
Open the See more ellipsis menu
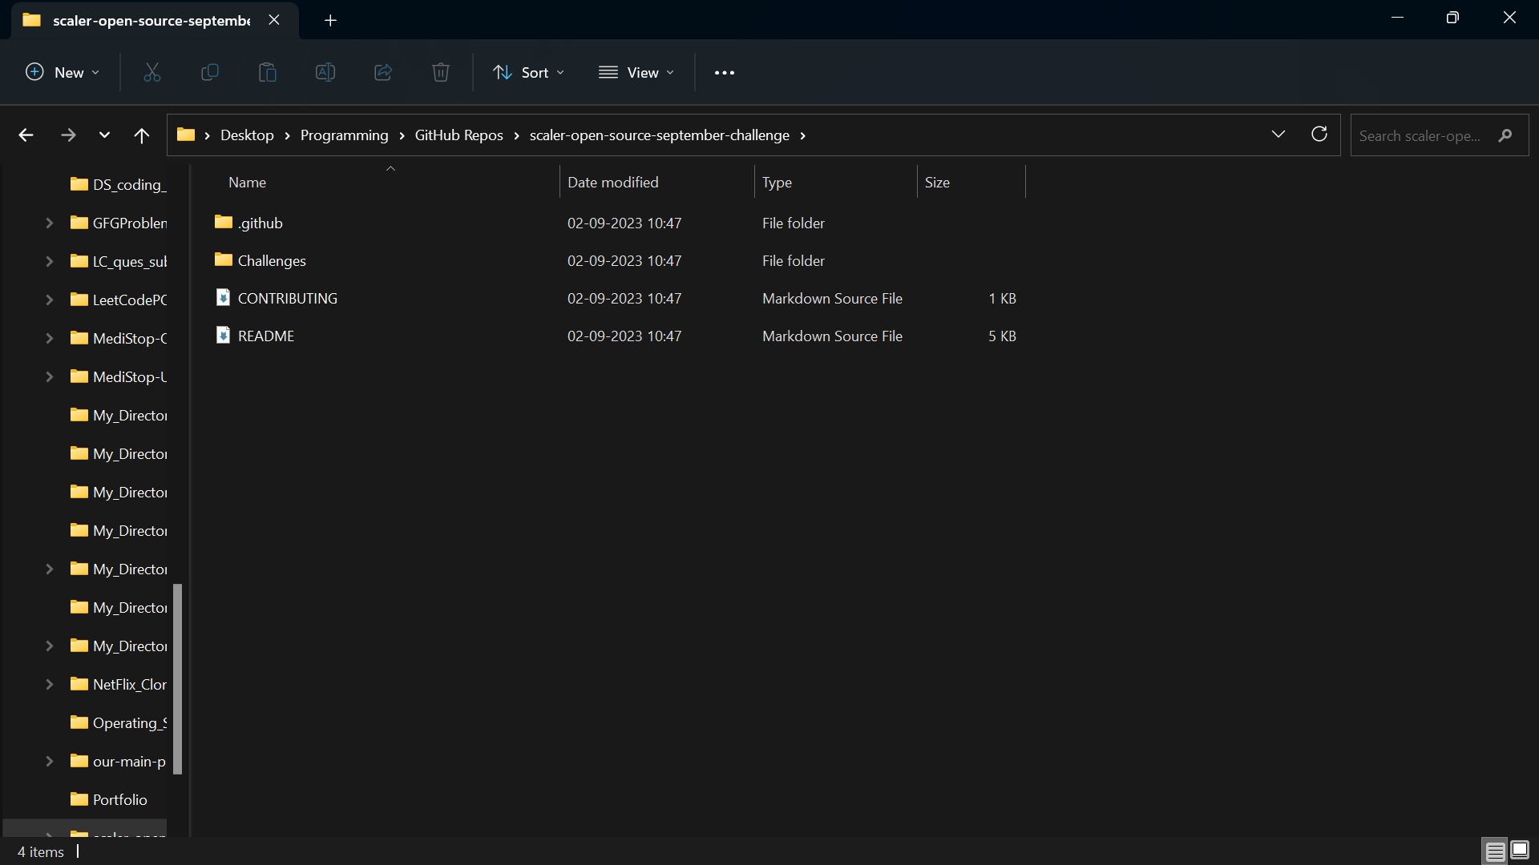(724, 72)
